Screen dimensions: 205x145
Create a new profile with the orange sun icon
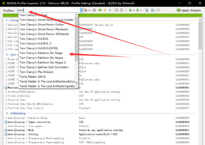(105, 10)
